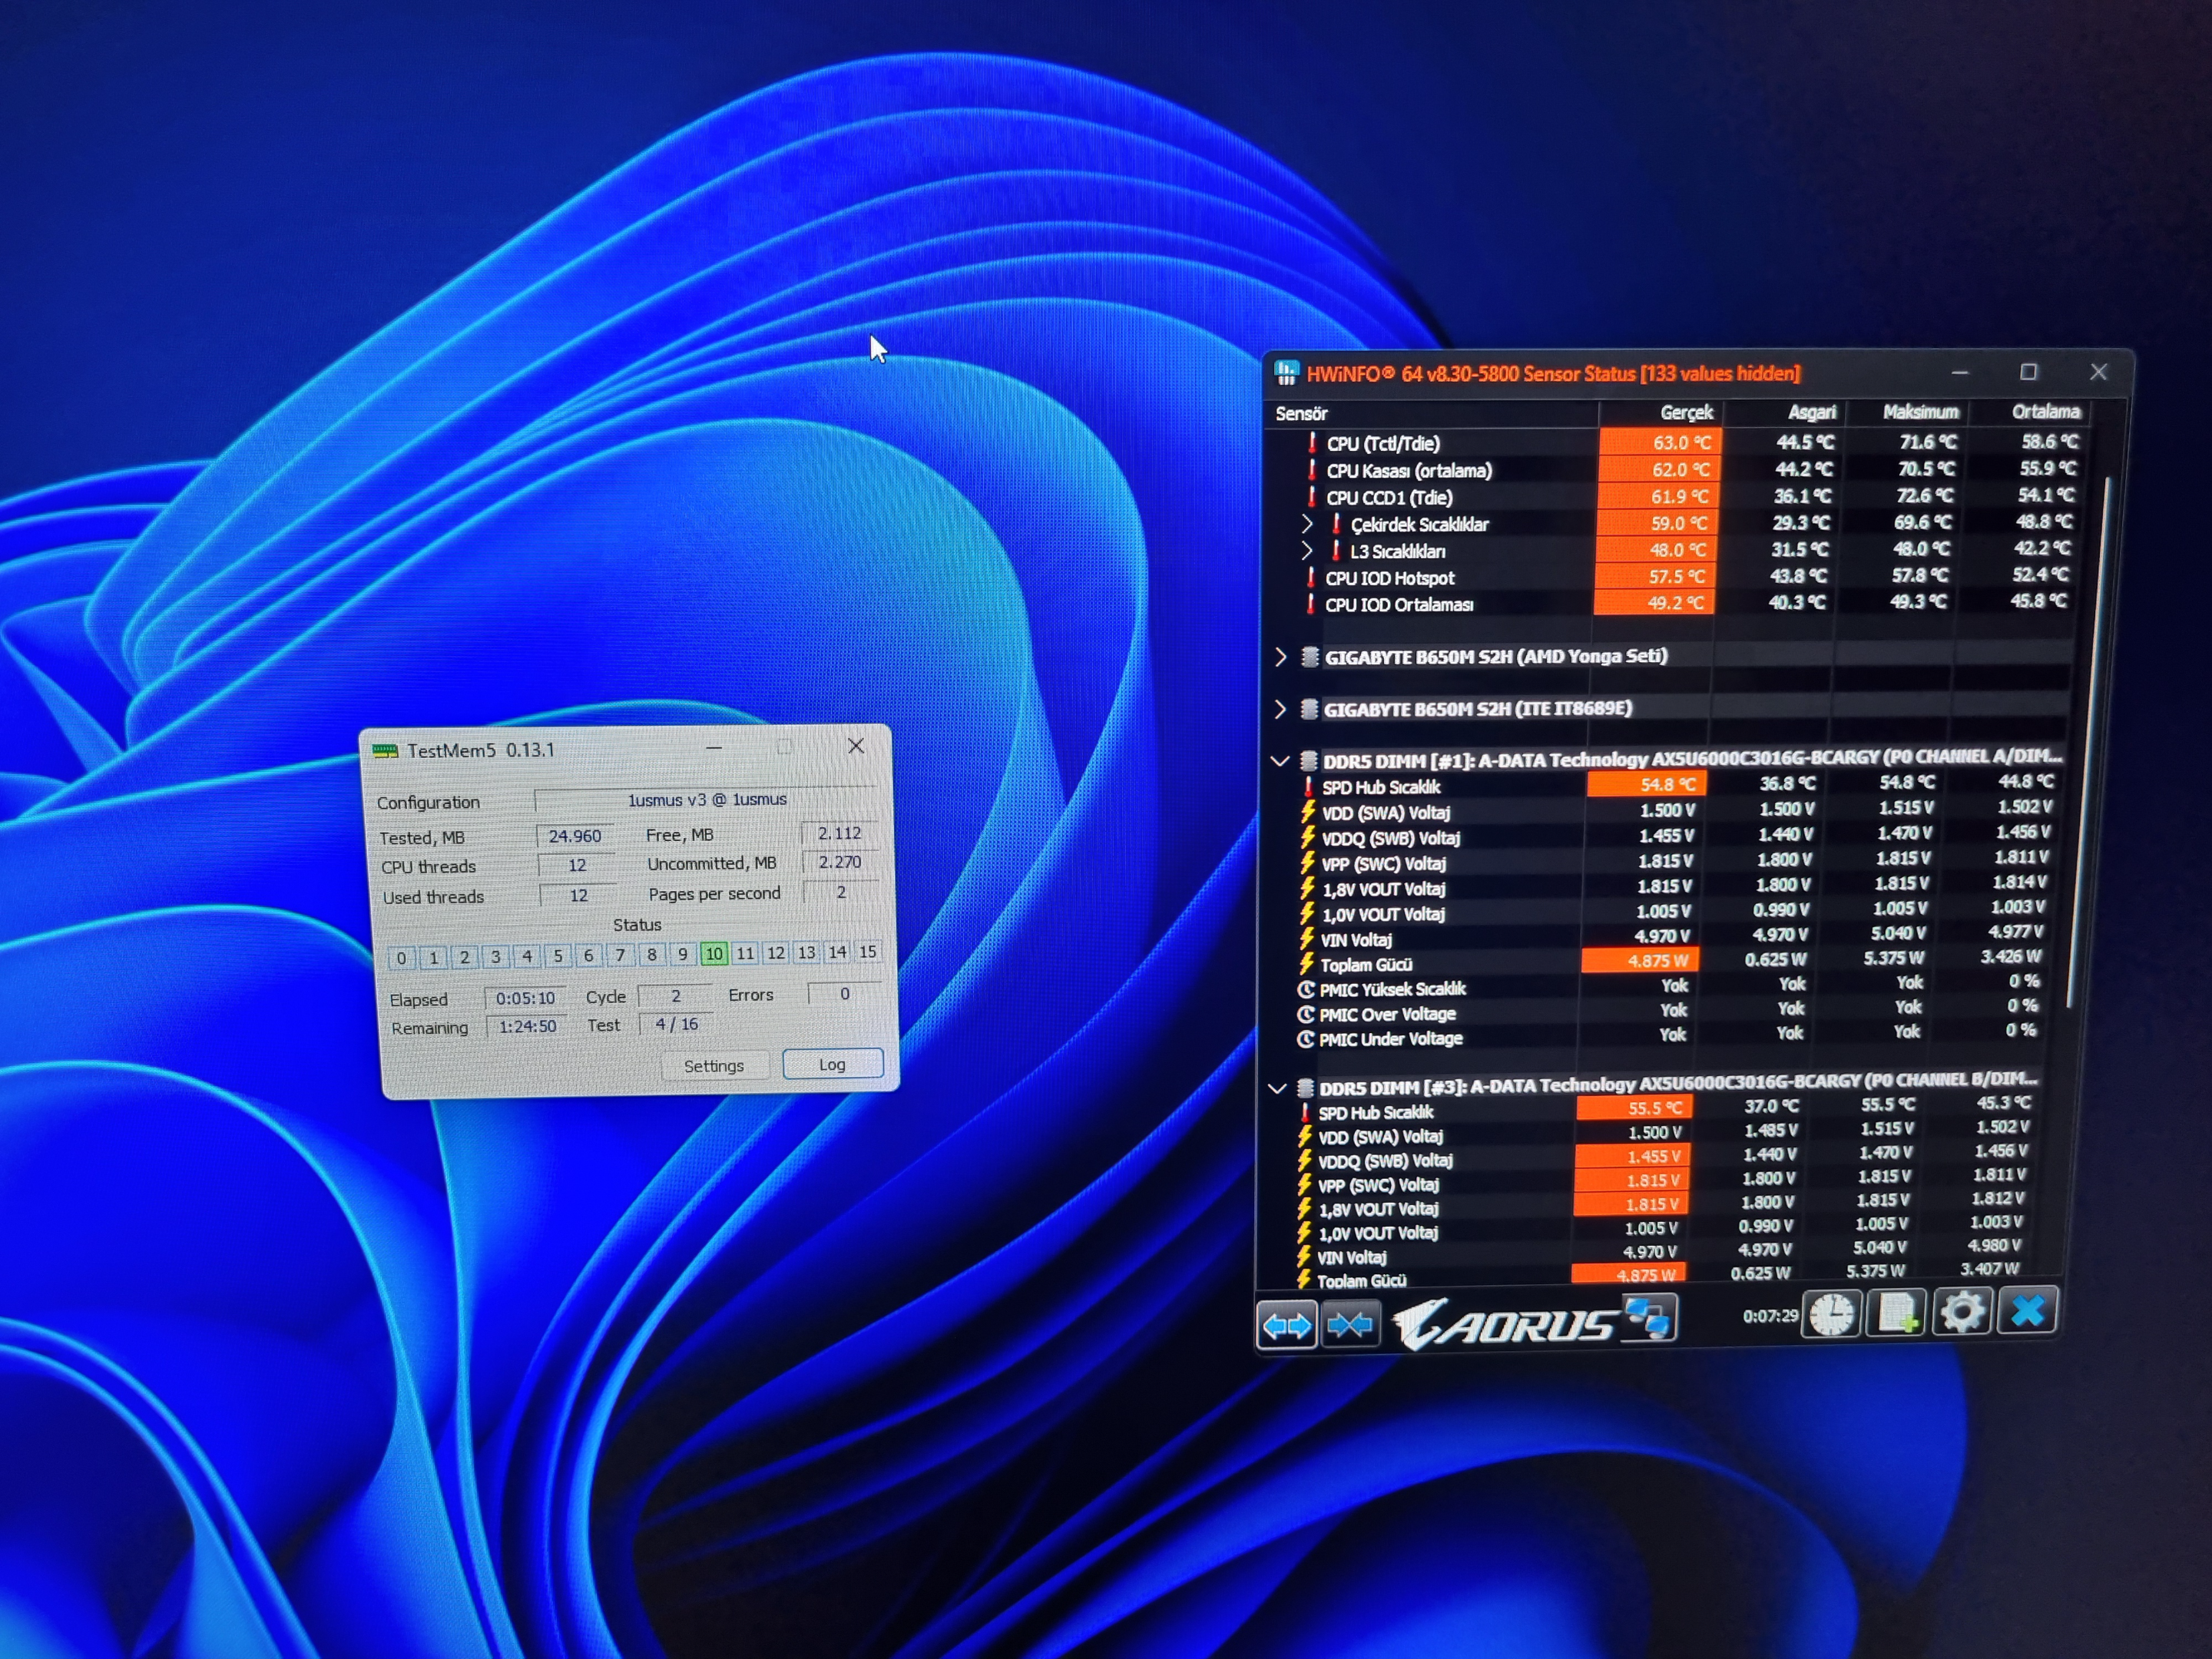Click the TestMem5 app icon in title bar
Image resolution: width=2212 pixels, height=1659 pixels.
pyautogui.click(x=385, y=750)
